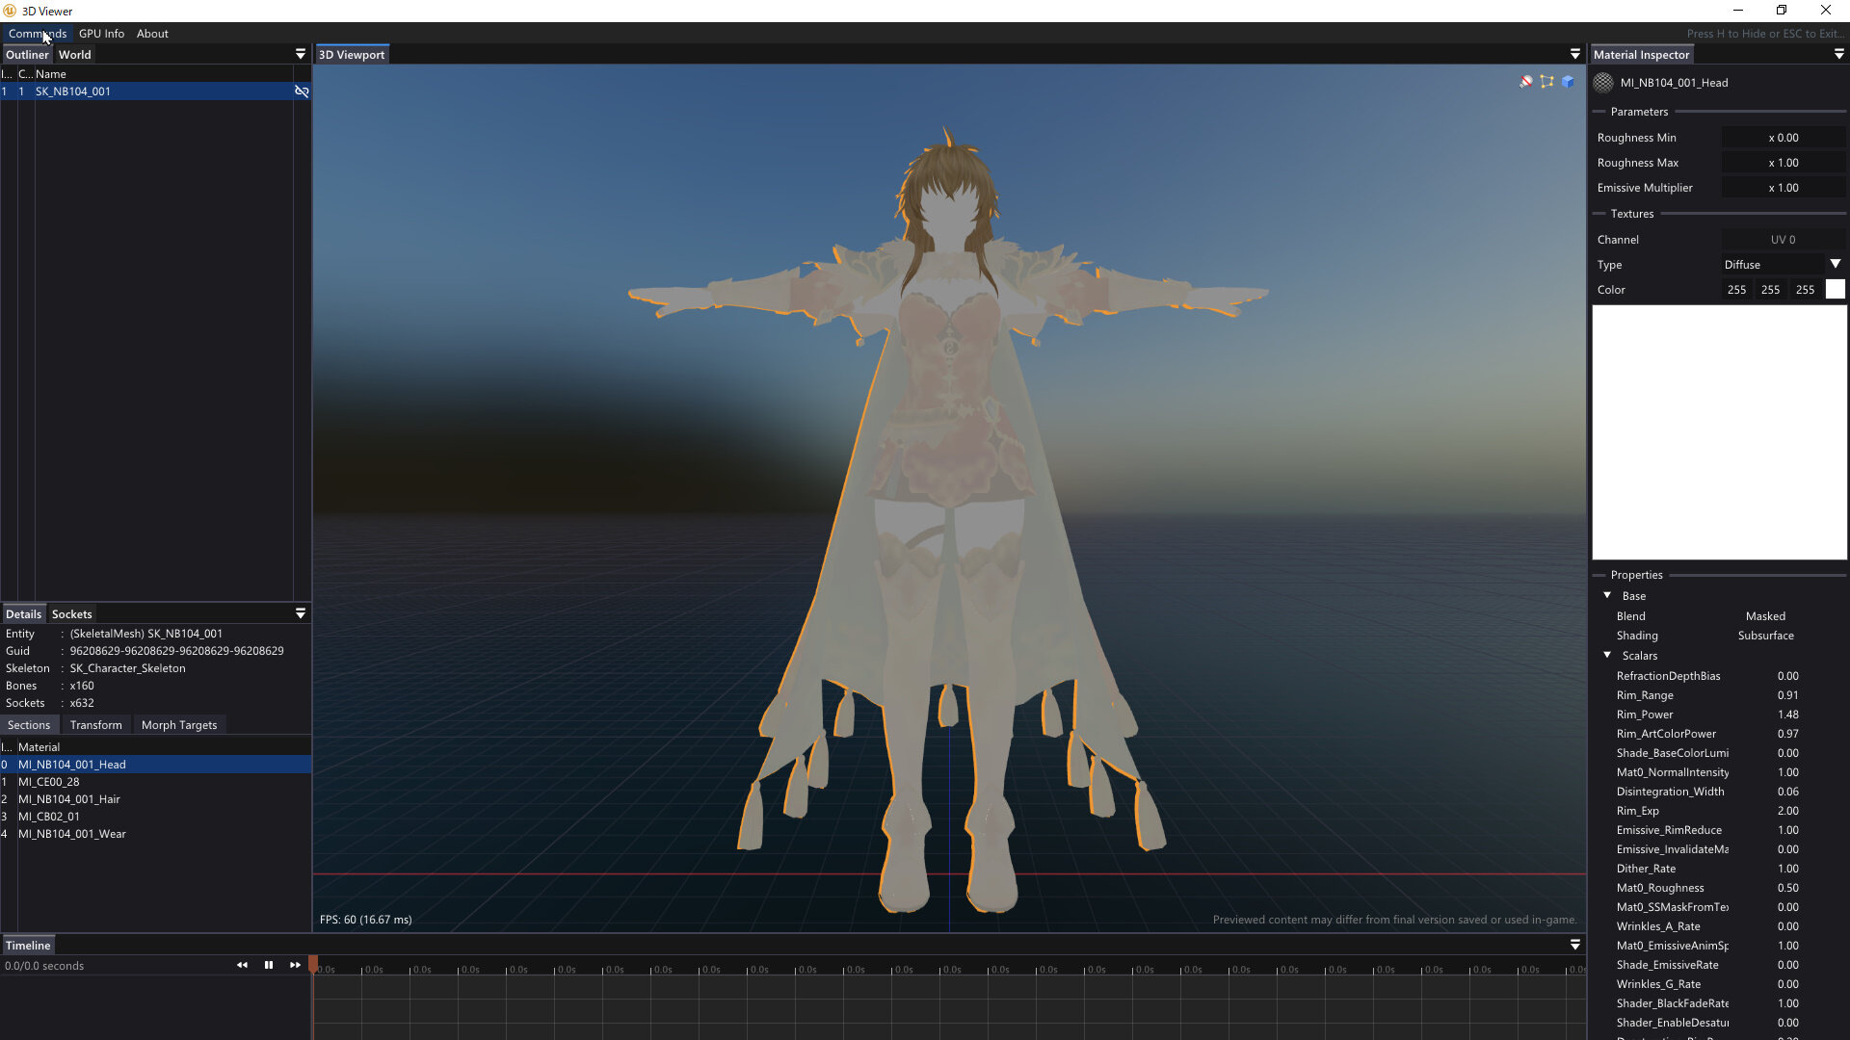Viewport: 1850px width, 1040px height.
Task: Select the Details tab
Action: click(23, 614)
